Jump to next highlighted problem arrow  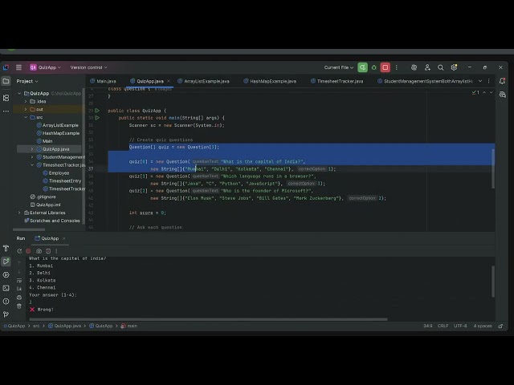491,93
